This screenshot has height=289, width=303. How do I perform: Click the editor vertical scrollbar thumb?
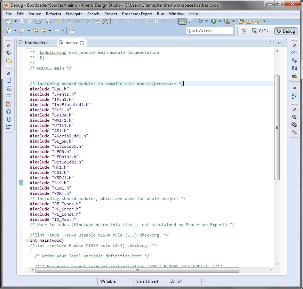coord(277,128)
